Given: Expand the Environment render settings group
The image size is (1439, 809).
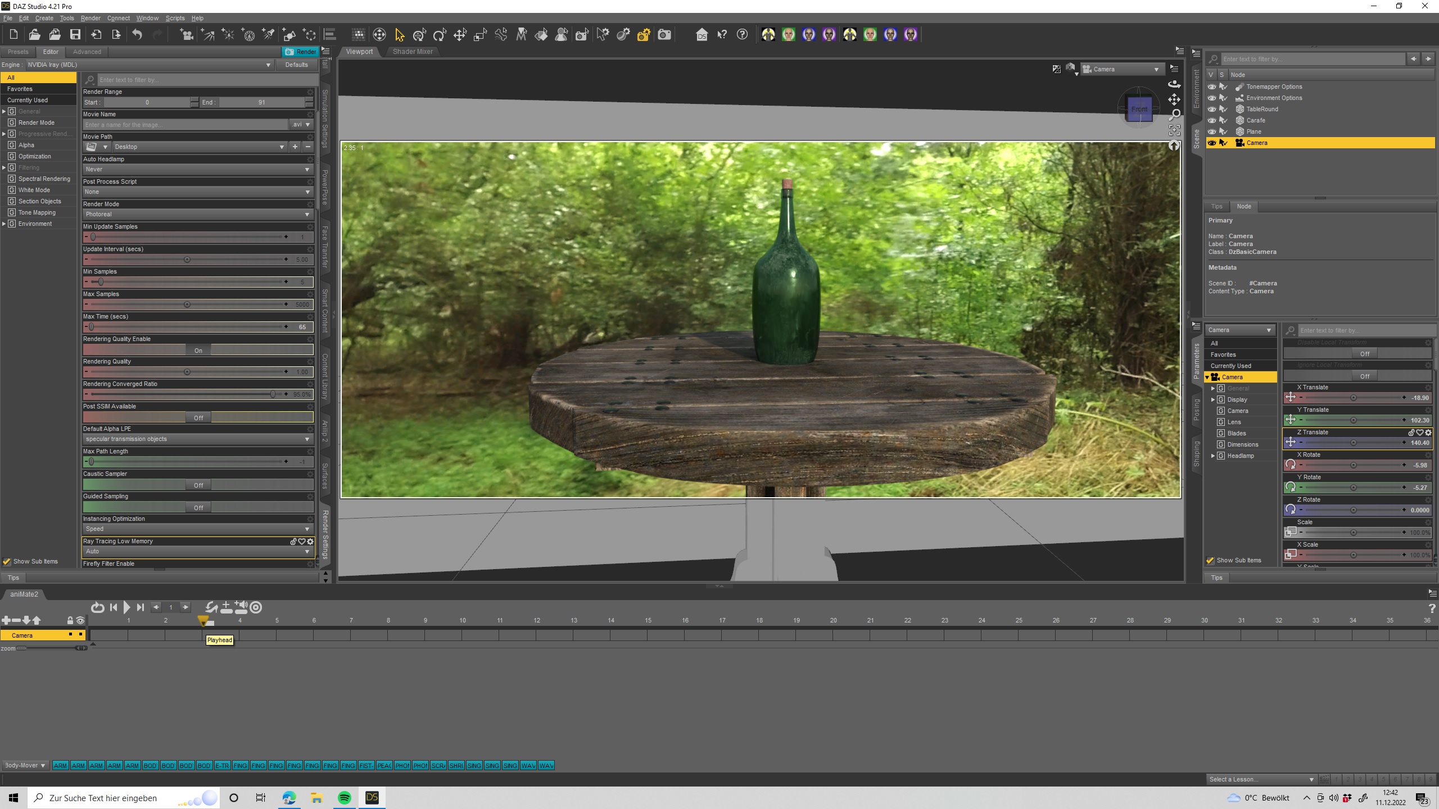Looking at the screenshot, I should point(4,224).
